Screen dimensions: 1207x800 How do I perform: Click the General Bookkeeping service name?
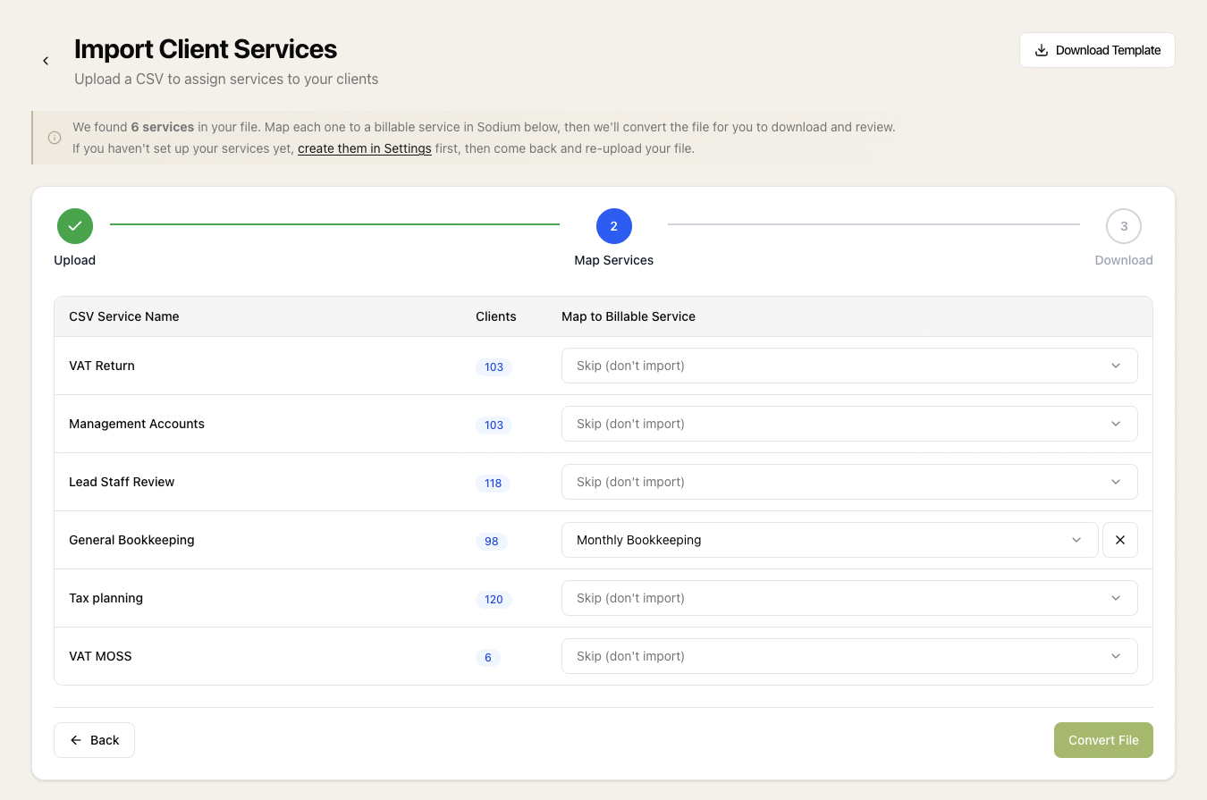[x=131, y=540]
